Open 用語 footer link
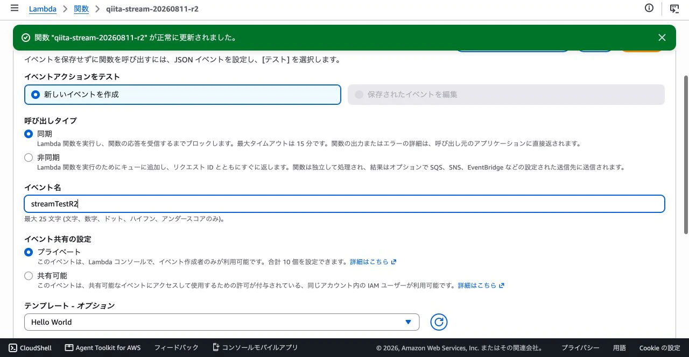The image size is (689, 357). (620, 348)
